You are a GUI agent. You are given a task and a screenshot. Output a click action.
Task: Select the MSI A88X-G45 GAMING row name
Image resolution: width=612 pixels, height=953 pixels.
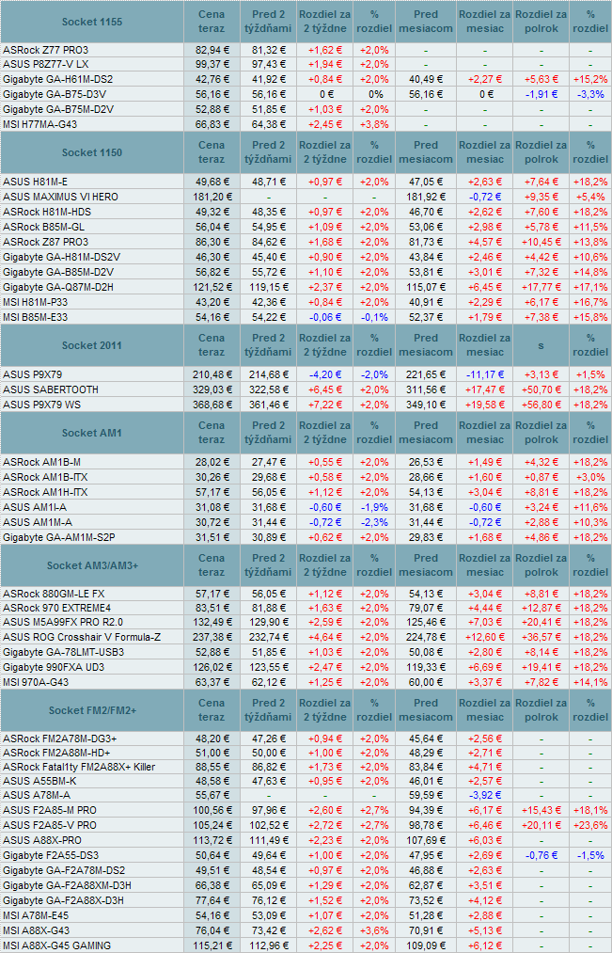click(x=57, y=945)
